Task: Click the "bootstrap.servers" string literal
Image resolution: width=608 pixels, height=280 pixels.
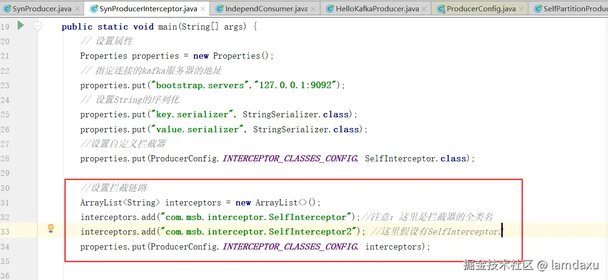Action: tap(201, 85)
